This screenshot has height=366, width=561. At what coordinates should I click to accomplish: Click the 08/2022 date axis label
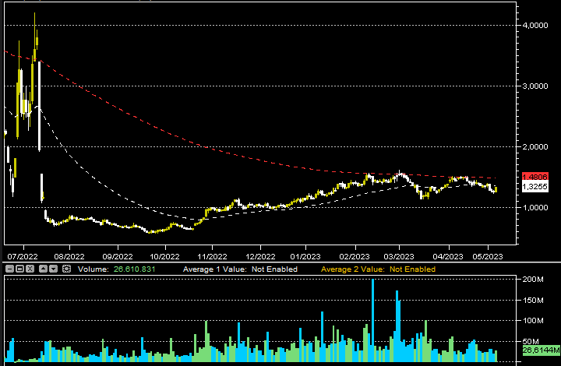click(x=69, y=256)
